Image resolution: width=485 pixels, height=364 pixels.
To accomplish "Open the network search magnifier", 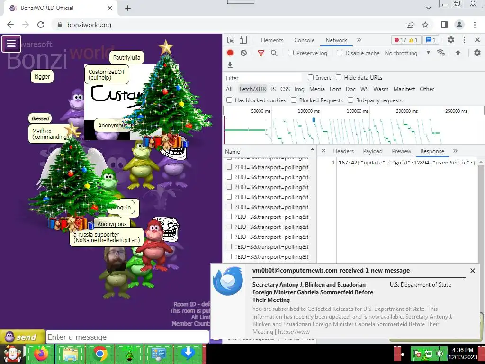I will click(274, 53).
